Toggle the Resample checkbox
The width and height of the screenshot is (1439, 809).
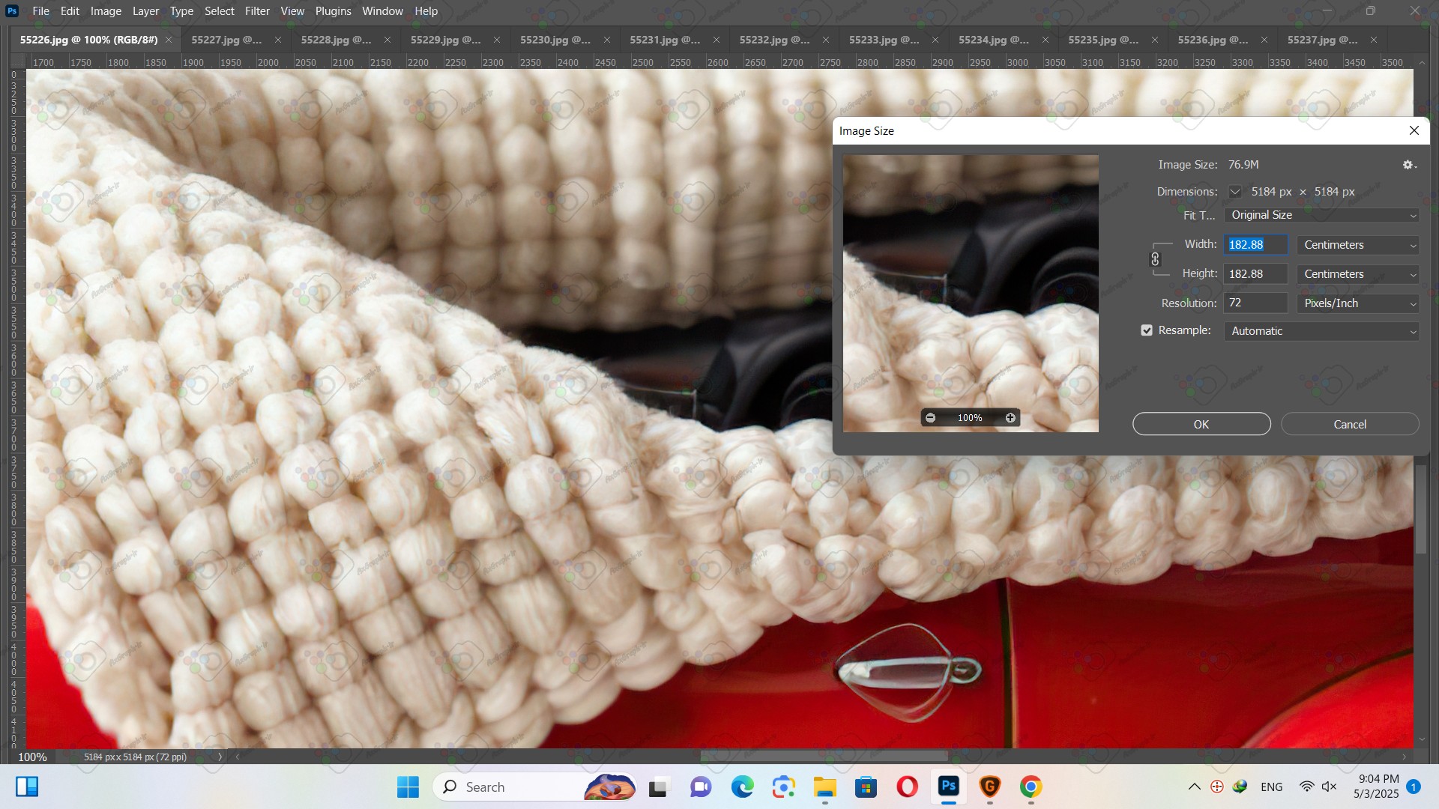[x=1147, y=330]
